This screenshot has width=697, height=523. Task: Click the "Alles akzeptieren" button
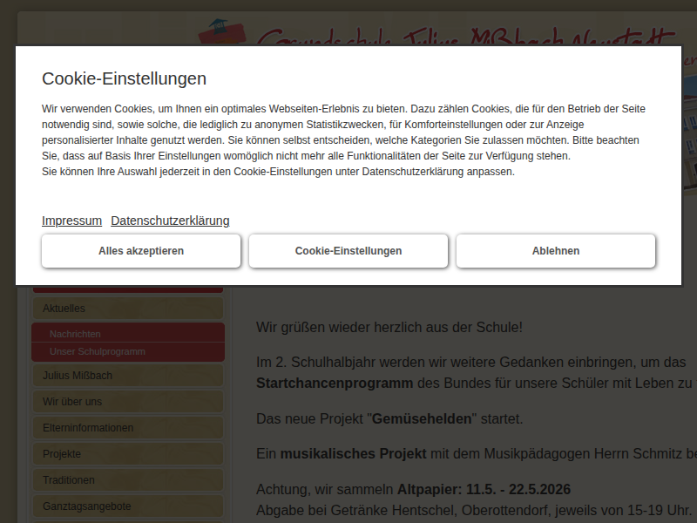point(141,251)
